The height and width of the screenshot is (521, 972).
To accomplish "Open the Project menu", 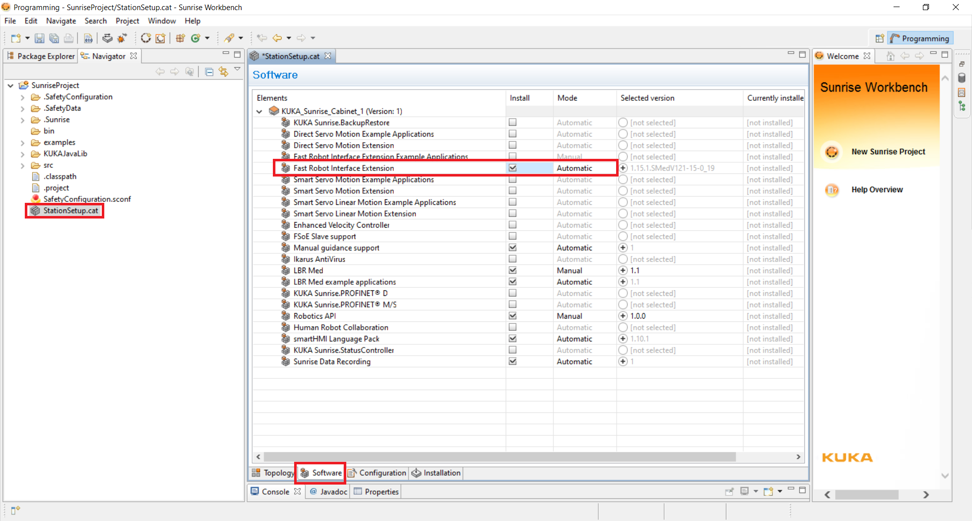I will click(x=127, y=21).
